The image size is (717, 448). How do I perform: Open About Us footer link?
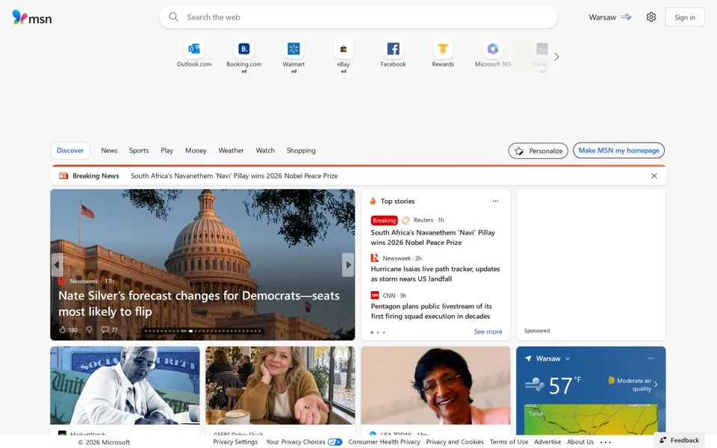[x=580, y=442]
